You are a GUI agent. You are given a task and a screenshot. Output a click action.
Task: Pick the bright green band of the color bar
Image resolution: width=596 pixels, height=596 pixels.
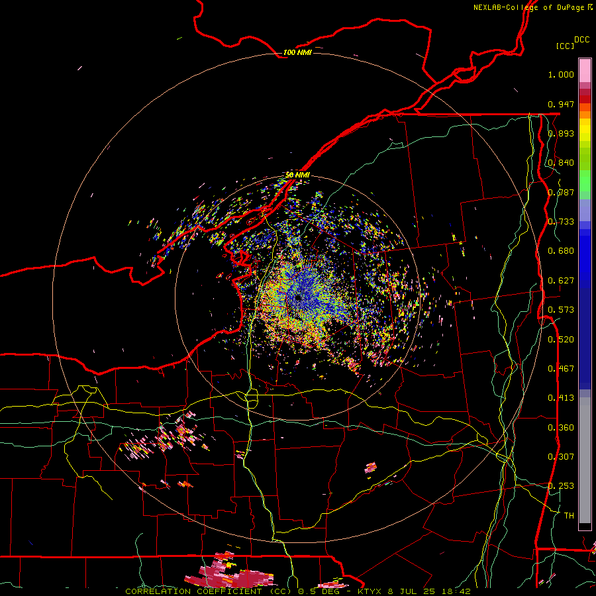pyautogui.click(x=585, y=181)
